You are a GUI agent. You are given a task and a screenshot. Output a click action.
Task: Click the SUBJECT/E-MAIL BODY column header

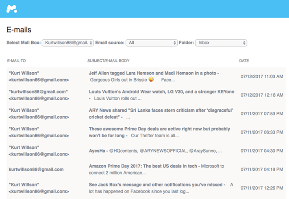[109, 61]
